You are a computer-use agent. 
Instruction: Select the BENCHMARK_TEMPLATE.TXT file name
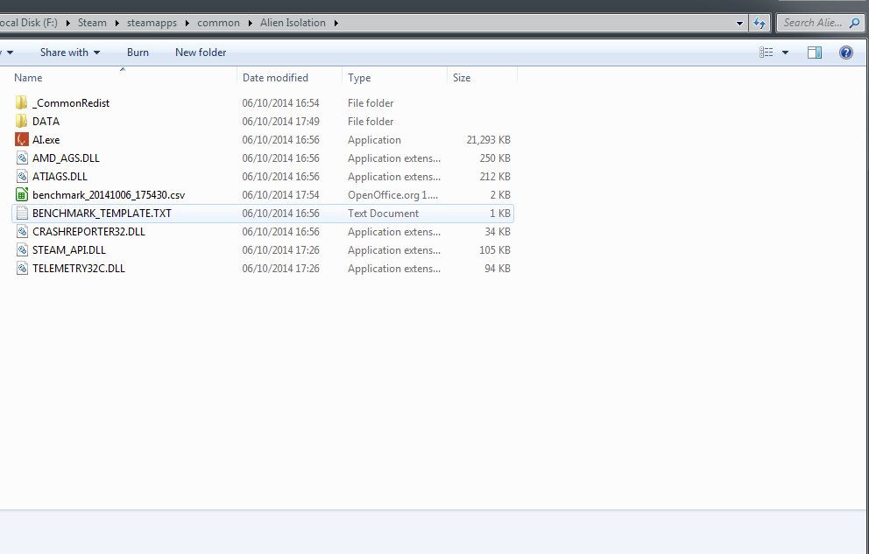[102, 213]
